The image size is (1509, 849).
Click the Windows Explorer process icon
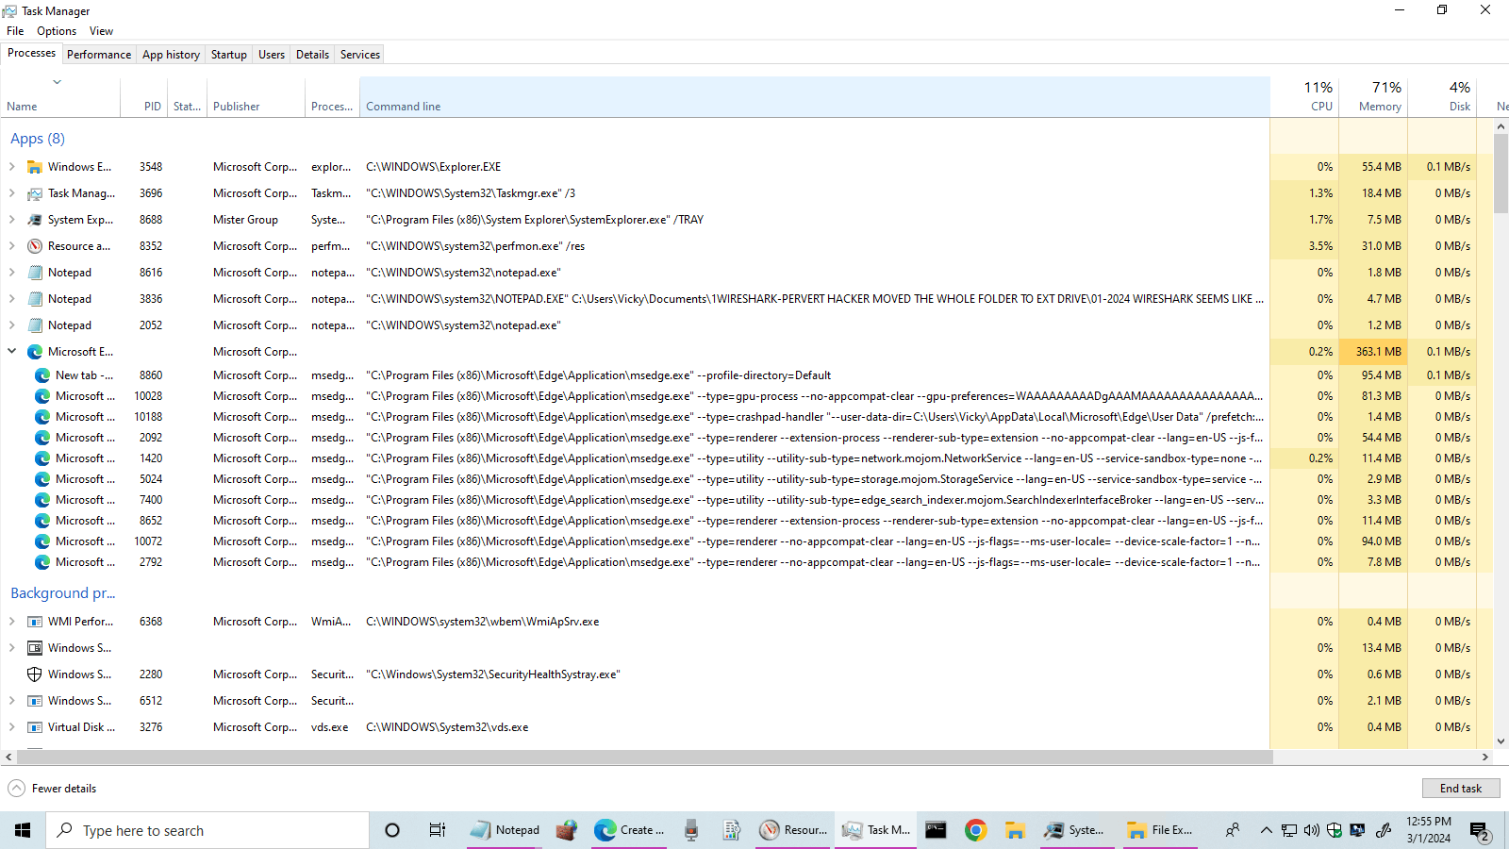(35, 167)
